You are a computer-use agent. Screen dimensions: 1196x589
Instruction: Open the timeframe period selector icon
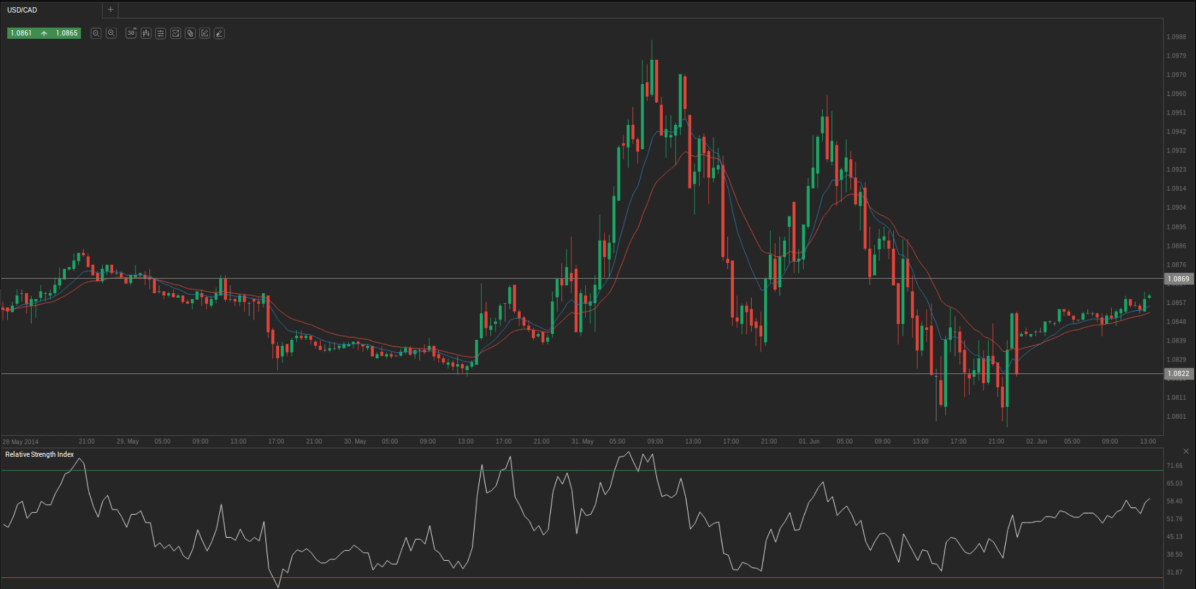pos(131,33)
